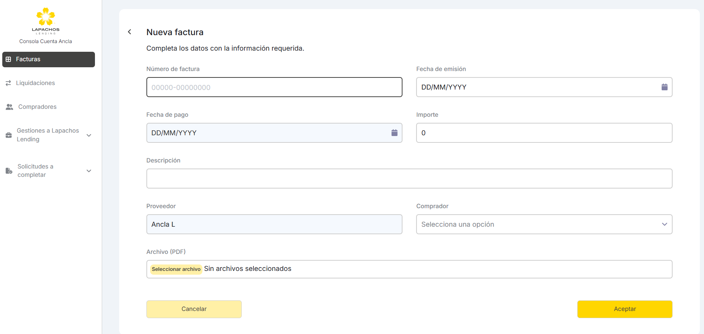Click the Facturas grid icon in sidebar

(x=8, y=59)
